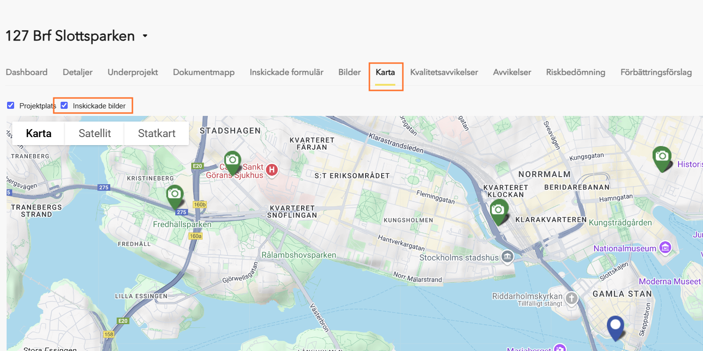Go to the Underprojekt tab
703x351 pixels.
133,72
